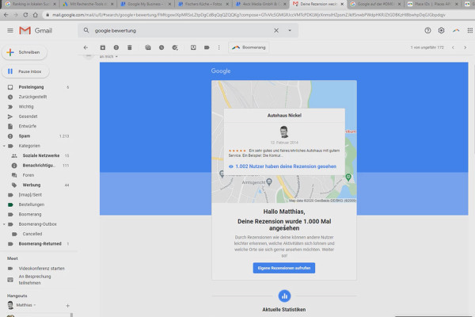This screenshot has height=317, width=475.
Task: Click the Boomerang icon in top right header
Action: pos(456,30)
